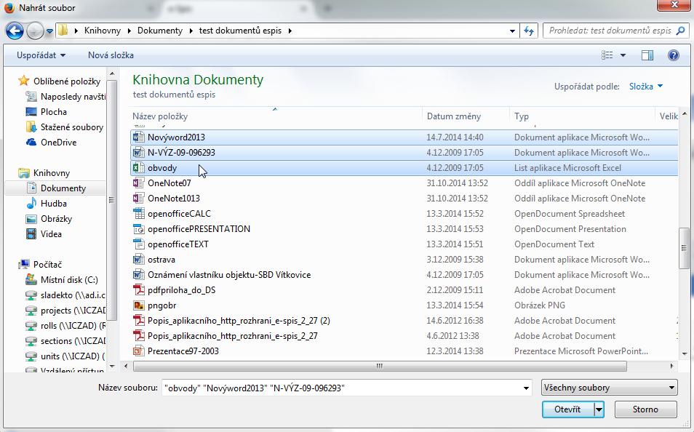The width and height of the screenshot is (694, 432).
Task: Click the Storno button
Action: [645, 409]
